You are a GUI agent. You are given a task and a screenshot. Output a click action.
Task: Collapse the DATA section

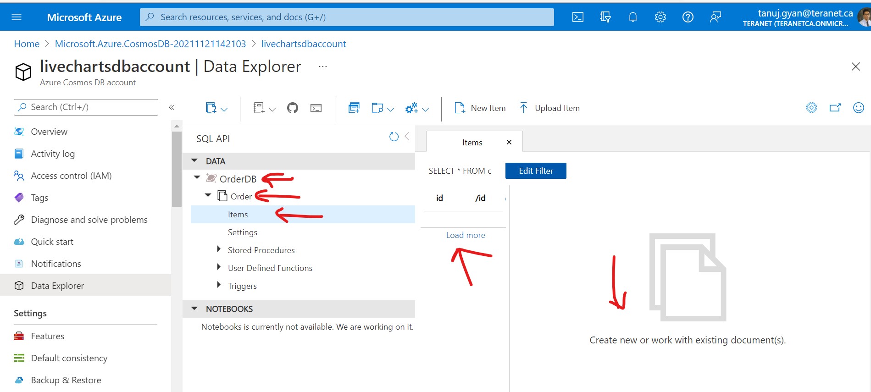click(194, 161)
